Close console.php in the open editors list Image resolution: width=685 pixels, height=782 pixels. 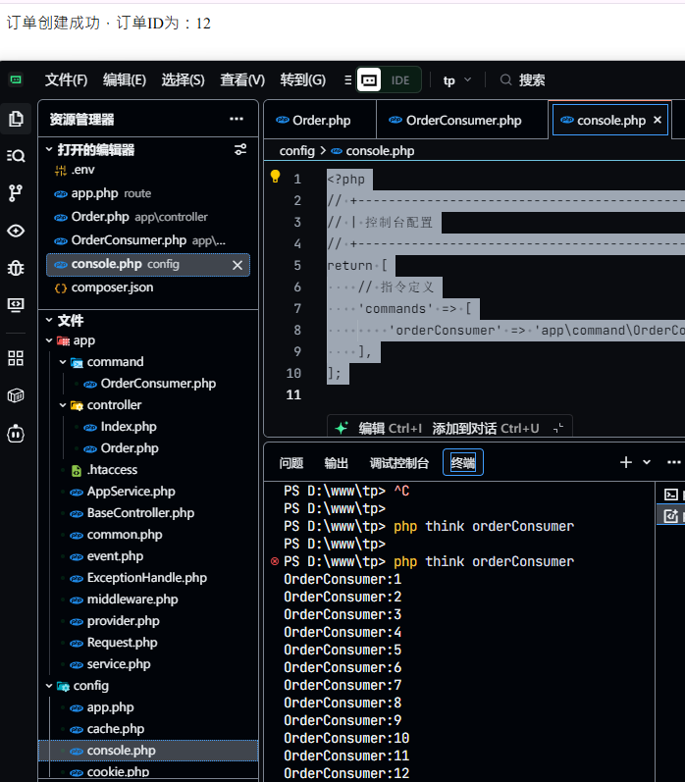point(237,265)
